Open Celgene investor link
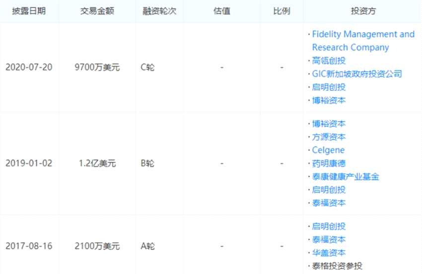This screenshot has height=274, width=422. coord(328,150)
